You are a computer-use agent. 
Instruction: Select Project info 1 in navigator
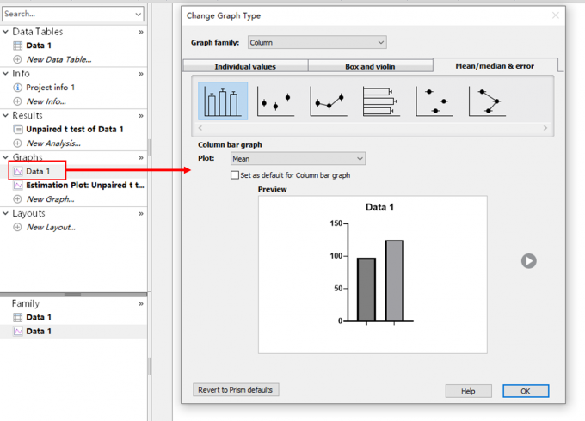pos(51,87)
